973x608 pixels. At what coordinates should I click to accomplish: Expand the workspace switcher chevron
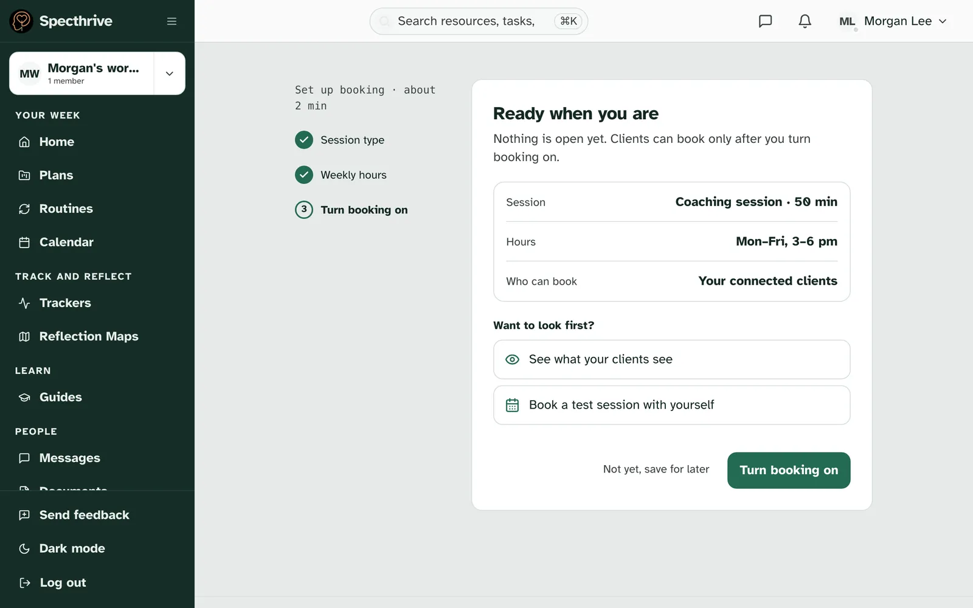170,74
